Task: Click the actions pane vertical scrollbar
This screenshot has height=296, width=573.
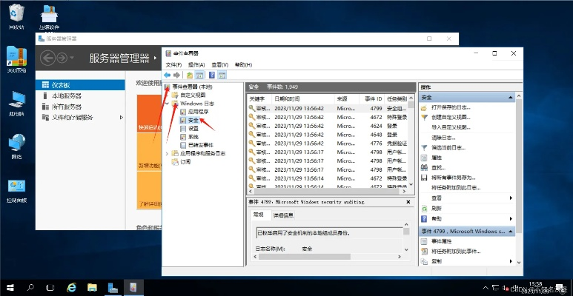Action: coord(519,178)
